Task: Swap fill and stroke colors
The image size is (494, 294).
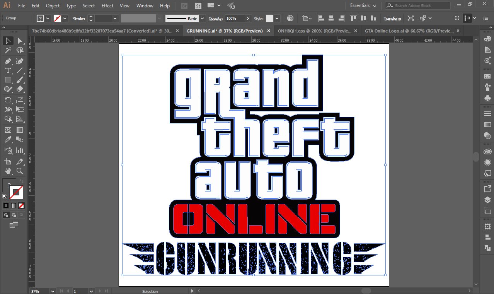Action: tap(22, 181)
